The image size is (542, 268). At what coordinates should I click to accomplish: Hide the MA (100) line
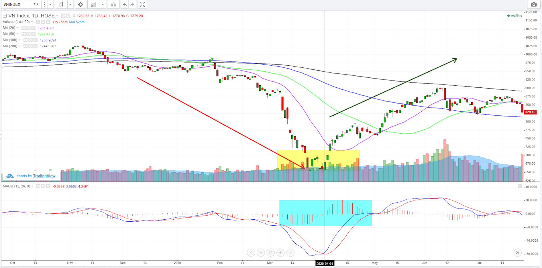(25, 40)
